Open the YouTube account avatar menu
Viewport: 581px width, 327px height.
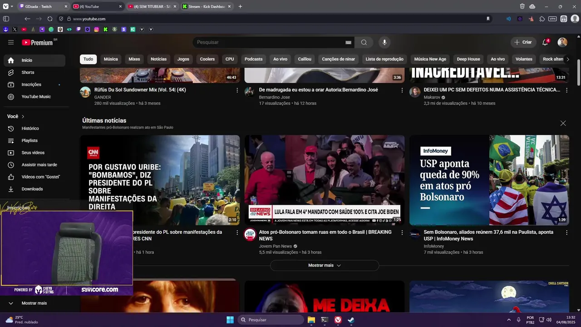[x=562, y=42]
